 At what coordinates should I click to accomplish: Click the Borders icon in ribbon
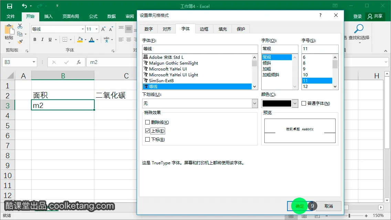click(x=65, y=40)
